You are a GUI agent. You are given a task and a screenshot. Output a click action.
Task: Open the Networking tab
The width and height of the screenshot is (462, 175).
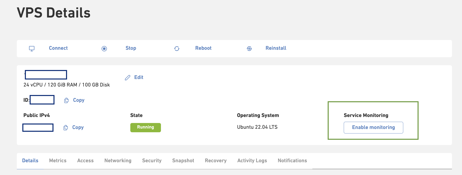pos(118,160)
